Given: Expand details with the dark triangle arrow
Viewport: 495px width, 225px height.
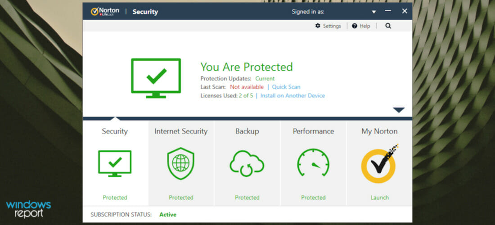Looking at the screenshot, I should pyautogui.click(x=399, y=110).
